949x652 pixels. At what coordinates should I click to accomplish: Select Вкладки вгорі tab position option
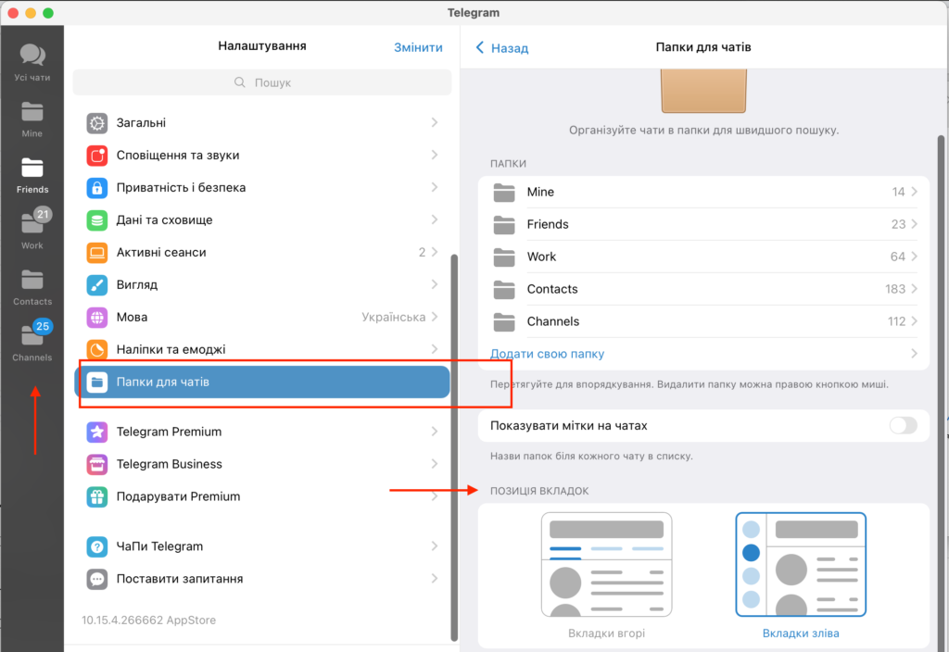pyautogui.click(x=606, y=574)
